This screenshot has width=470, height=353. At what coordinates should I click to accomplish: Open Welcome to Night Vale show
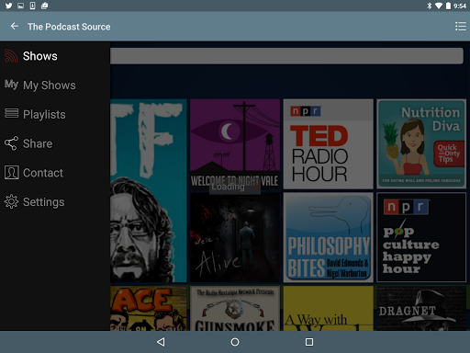pos(235,144)
